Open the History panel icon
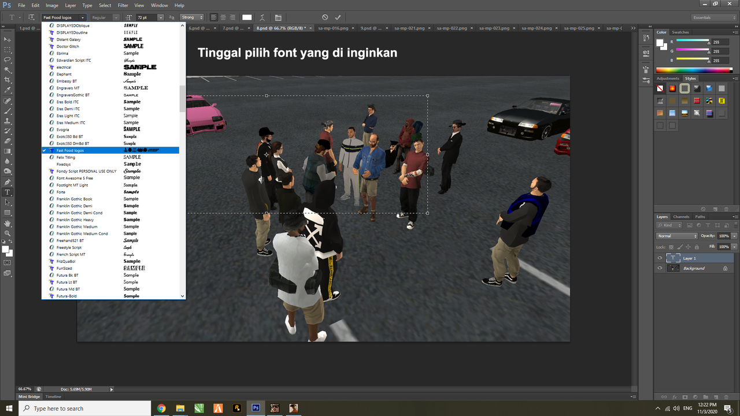 point(646,38)
